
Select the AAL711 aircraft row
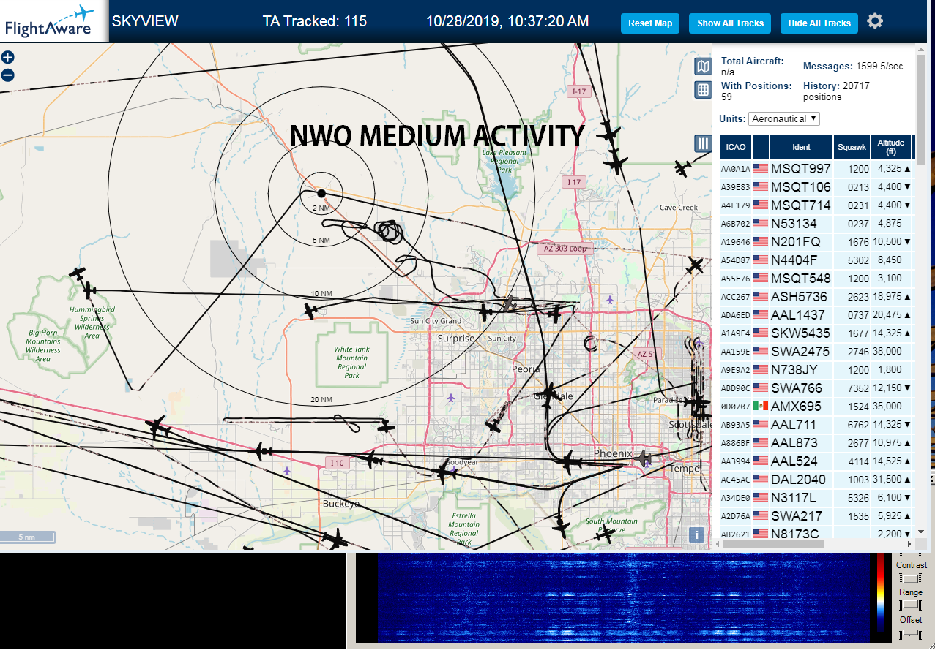[816, 424]
